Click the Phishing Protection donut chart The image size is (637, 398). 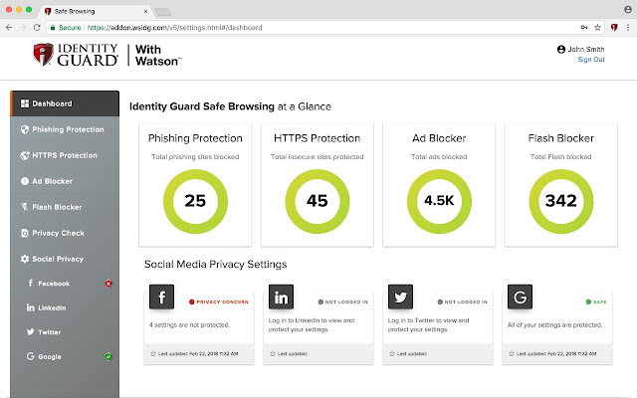(195, 201)
